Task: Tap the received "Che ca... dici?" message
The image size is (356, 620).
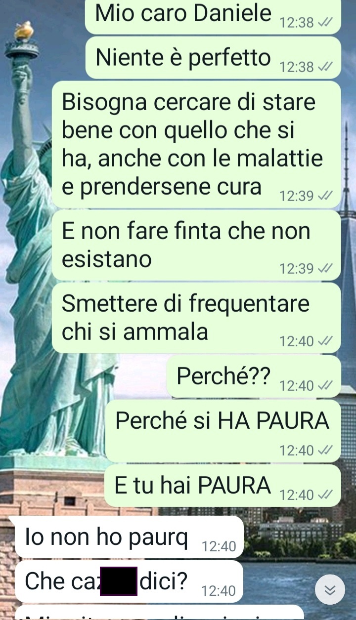Action: (x=130, y=581)
